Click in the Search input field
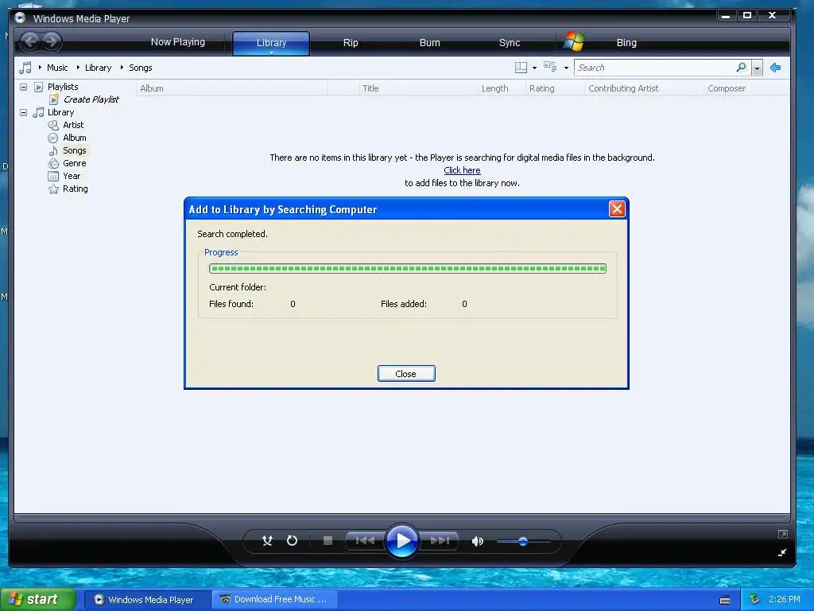814x611 pixels. [x=655, y=68]
